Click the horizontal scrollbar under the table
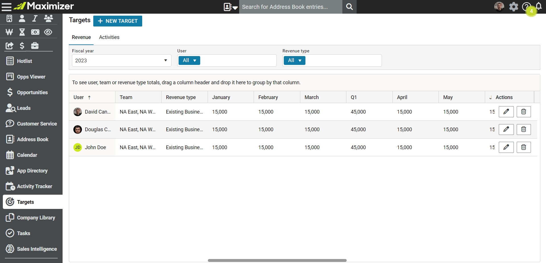 [x=277, y=260]
